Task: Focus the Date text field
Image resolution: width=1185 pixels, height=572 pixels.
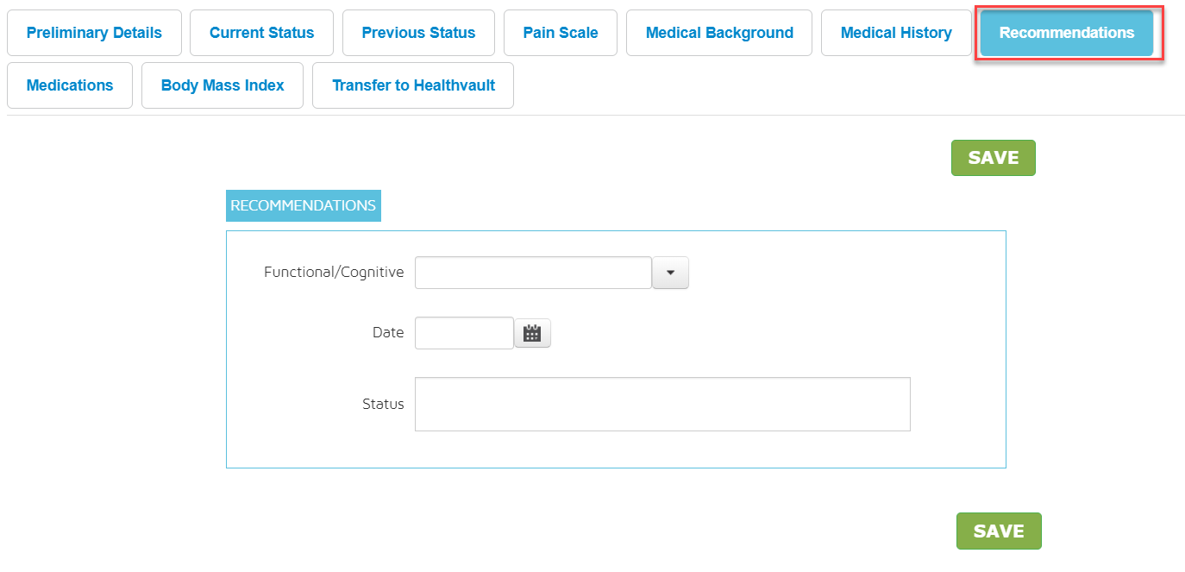Action: pos(464,333)
